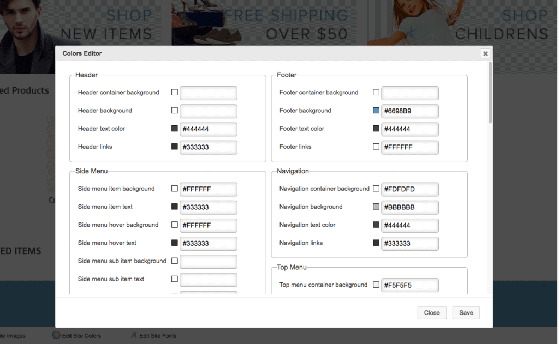Edit Top menu container background value #F5F5F5
The width and height of the screenshot is (559, 344).
[409, 285]
